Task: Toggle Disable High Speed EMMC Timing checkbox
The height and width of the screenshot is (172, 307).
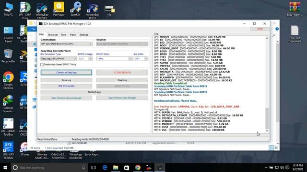Action: (x=42, y=64)
